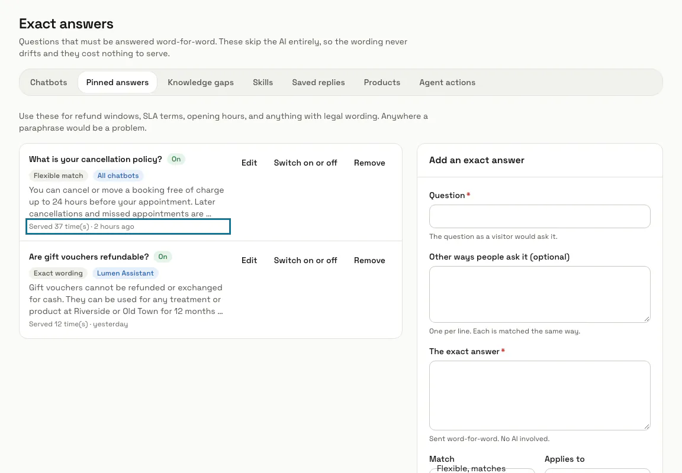Viewport: 682px width, 473px height.
Task: Remove the cancellation policy answer
Action: (369, 163)
